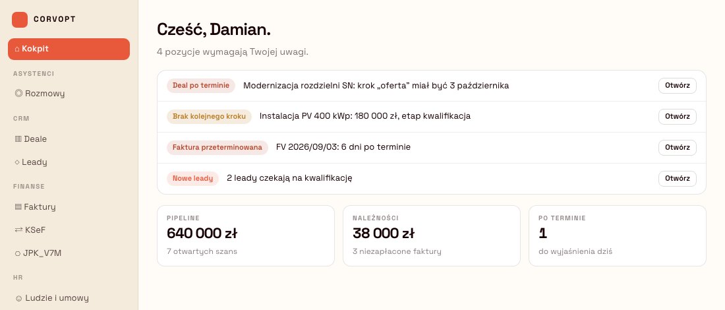Navigate to Ludzie i umowy

[x=69, y=298]
